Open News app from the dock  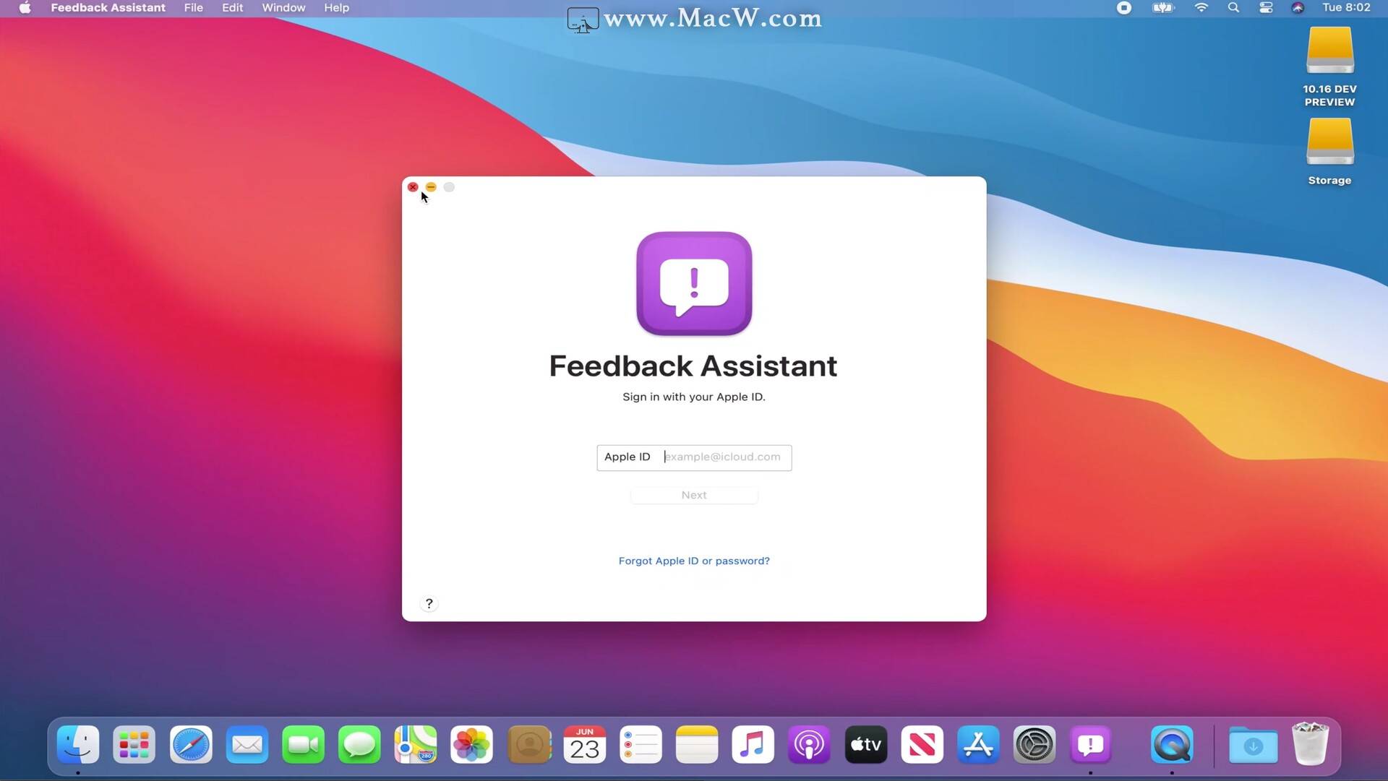point(922,745)
